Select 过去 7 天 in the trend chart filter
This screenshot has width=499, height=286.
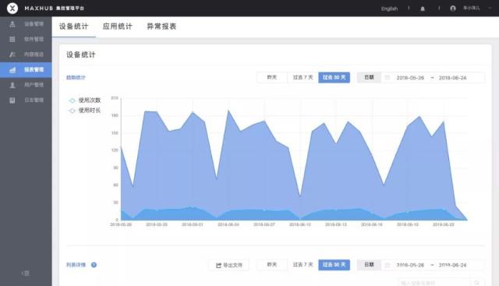point(303,77)
